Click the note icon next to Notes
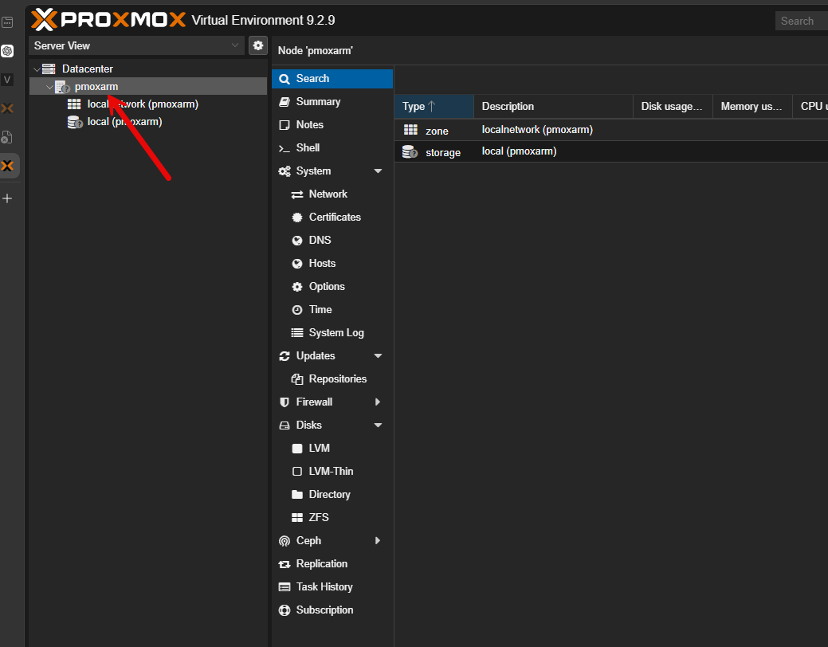The width and height of the screenshot is (828, 647). click(x=284, y=125)
